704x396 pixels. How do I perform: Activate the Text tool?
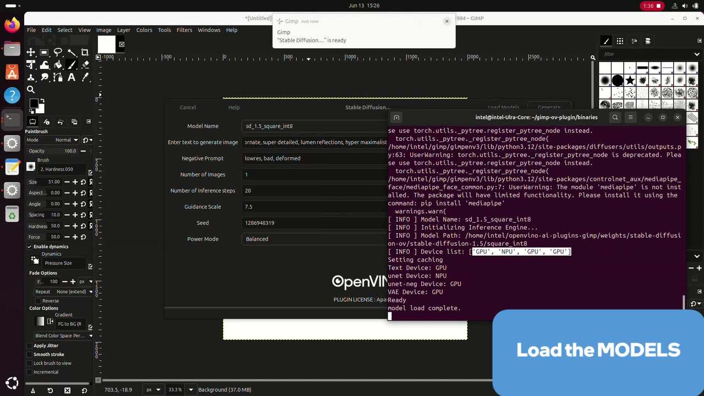(x=71, y=78)
